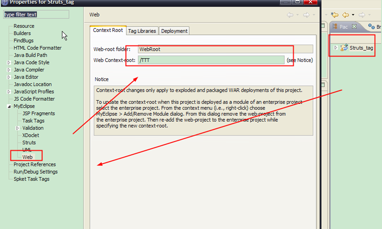The image size is (382, 229).
Task: Close the Properties for Struts_tag dialog
Action: pyautogui.click(x=310, y=2)
